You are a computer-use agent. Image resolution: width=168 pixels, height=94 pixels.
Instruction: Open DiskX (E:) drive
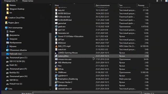click(12, 65)
